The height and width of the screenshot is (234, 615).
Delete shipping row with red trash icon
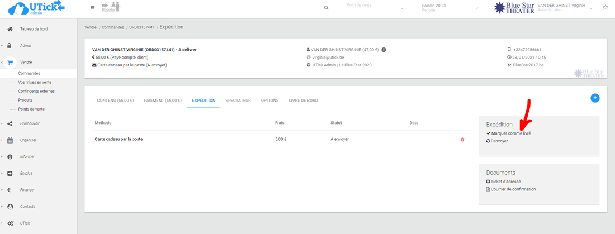(462, 139)
